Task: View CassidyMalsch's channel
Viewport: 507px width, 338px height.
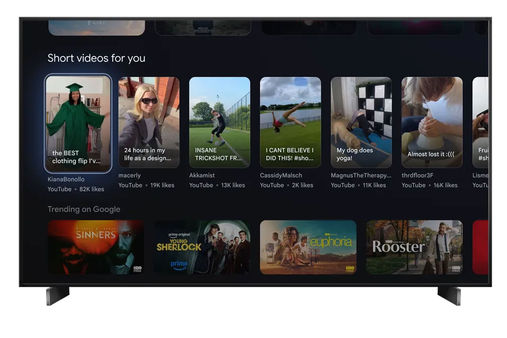Action: [x=281, y=175]
